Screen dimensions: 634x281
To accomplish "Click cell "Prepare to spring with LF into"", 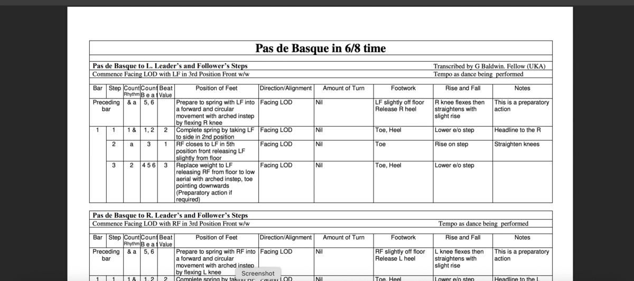I will 216,113.
